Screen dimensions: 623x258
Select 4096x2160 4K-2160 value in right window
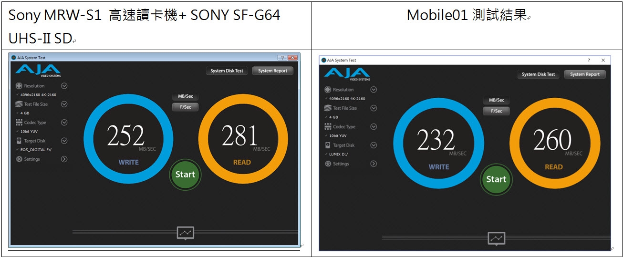[347, 99]
